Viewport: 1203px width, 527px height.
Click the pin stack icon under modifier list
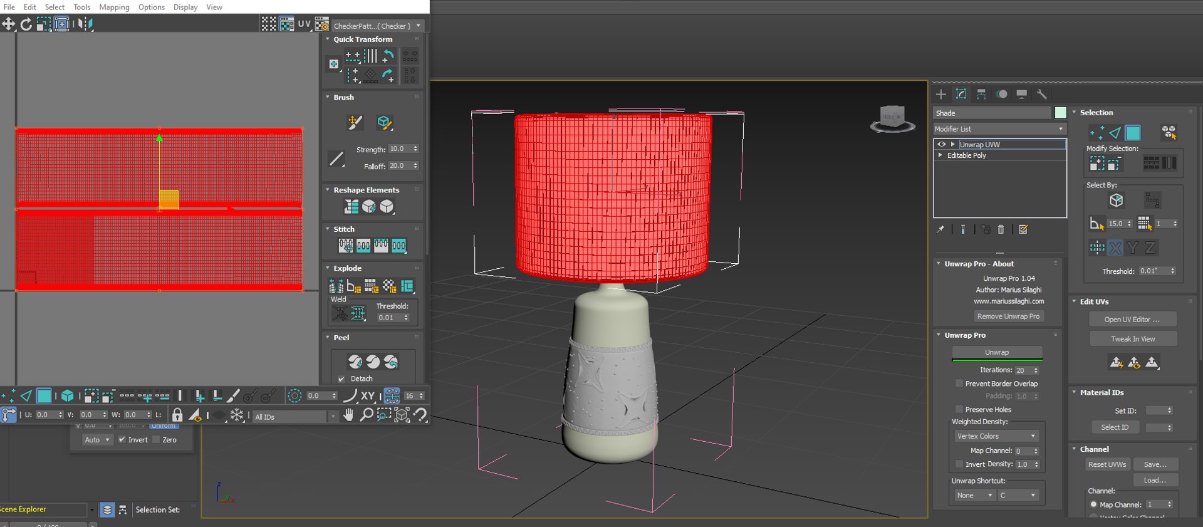point(940,229)
